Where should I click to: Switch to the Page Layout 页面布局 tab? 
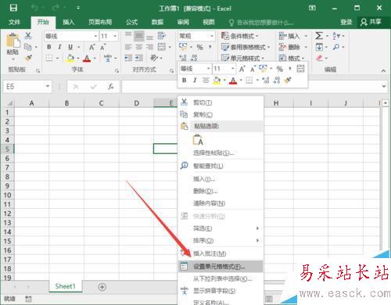[x=100, y=22]
